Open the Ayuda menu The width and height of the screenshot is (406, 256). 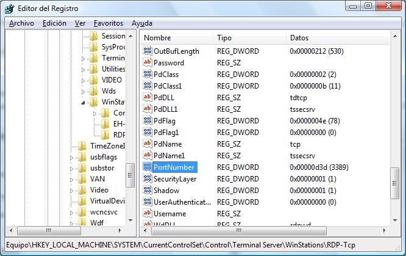coord(142,23)
